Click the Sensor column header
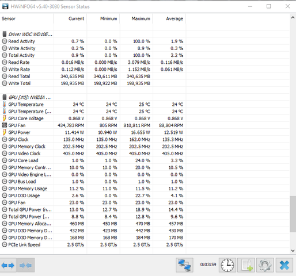 click(x=26, y=18)
